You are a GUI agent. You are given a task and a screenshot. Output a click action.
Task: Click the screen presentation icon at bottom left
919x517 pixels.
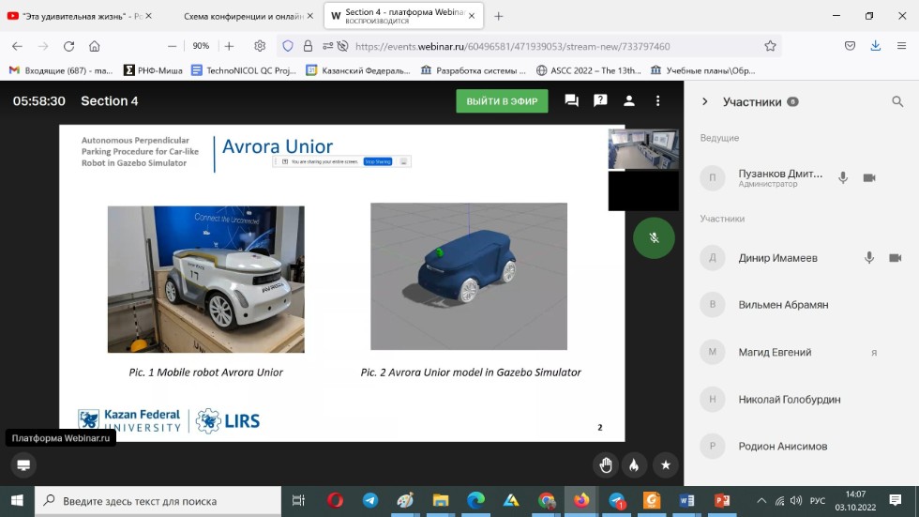coord(23,464)
